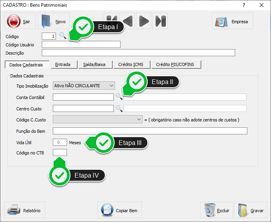Go to the previous record arrow
The height and width of the screenshot is (222, 271).
point(128,21)
